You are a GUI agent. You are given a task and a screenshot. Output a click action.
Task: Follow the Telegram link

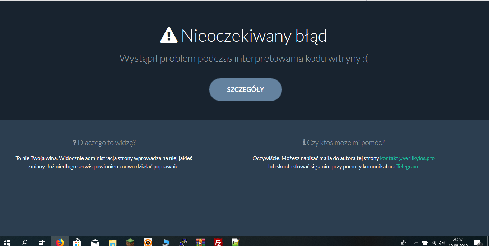[x=407, y=167]
